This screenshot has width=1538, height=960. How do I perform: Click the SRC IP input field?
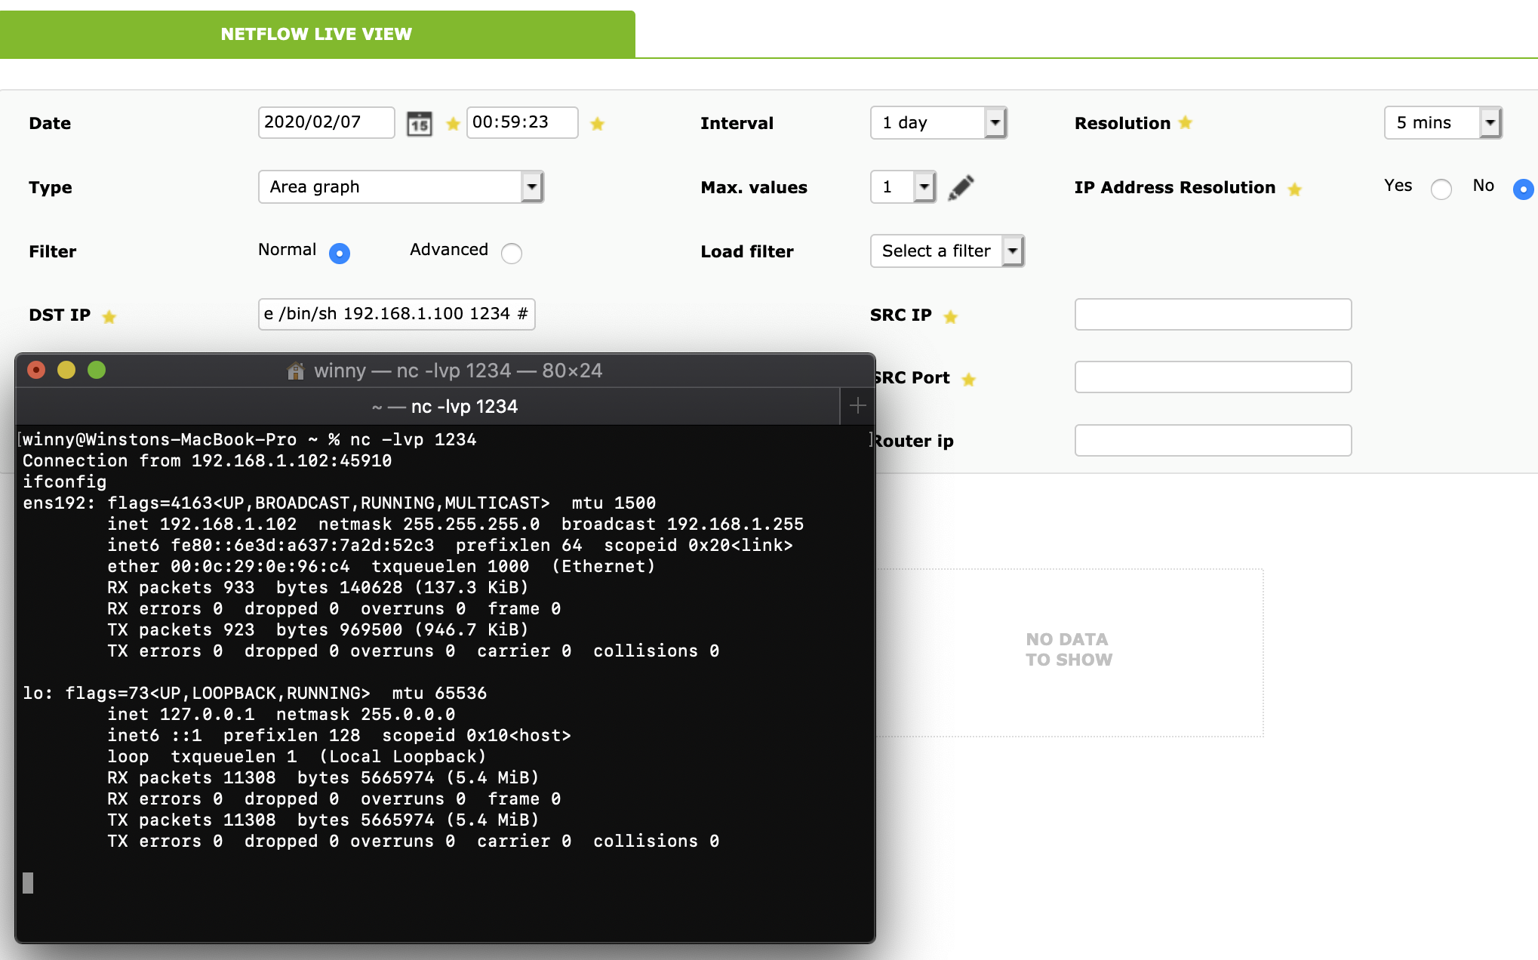1213,314
